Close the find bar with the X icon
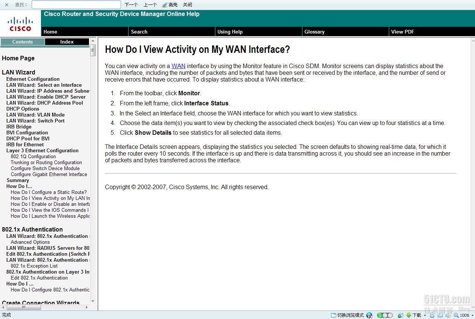Viewport: 475px width, 319px height. point(6,5)
